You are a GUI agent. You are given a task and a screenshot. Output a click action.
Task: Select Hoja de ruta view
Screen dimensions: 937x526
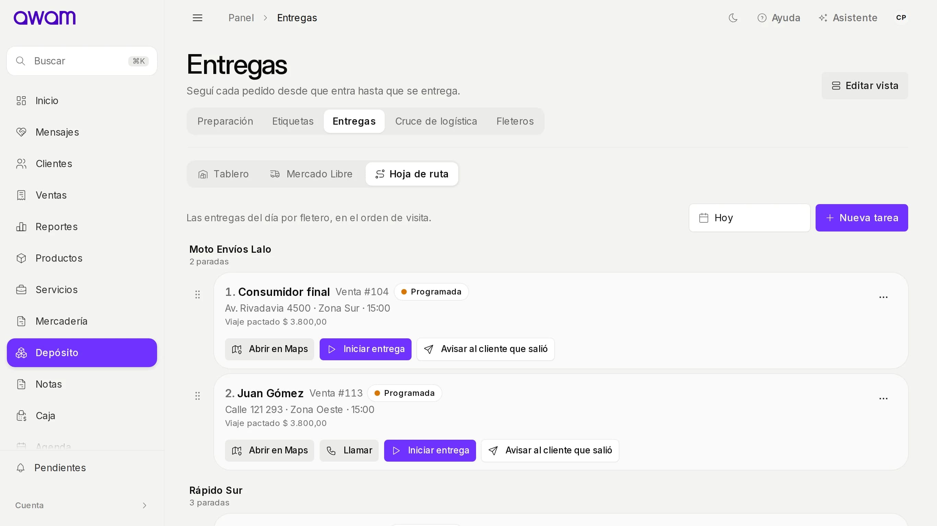(x=412, y=174)
